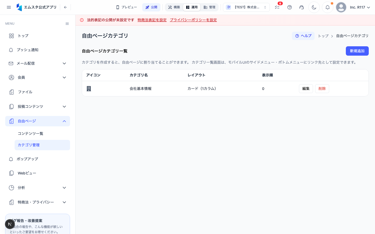Click the back arrow next to app title
Screen dimensions: 375x234
[x=65, y=7]
